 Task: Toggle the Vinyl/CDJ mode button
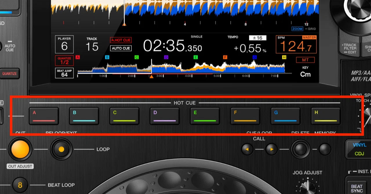(359, 149)
